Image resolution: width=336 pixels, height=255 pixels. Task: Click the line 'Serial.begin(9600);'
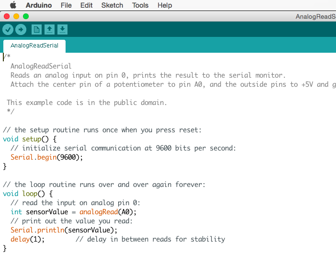47,157
